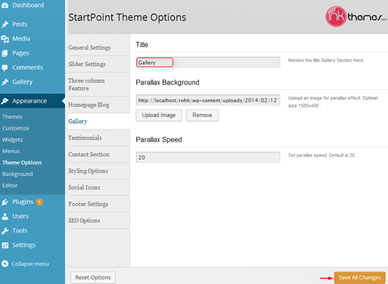This screenshot has height=284, width=388.
Task: Click the Comments speech bubble icon
Action: (5, 68)
